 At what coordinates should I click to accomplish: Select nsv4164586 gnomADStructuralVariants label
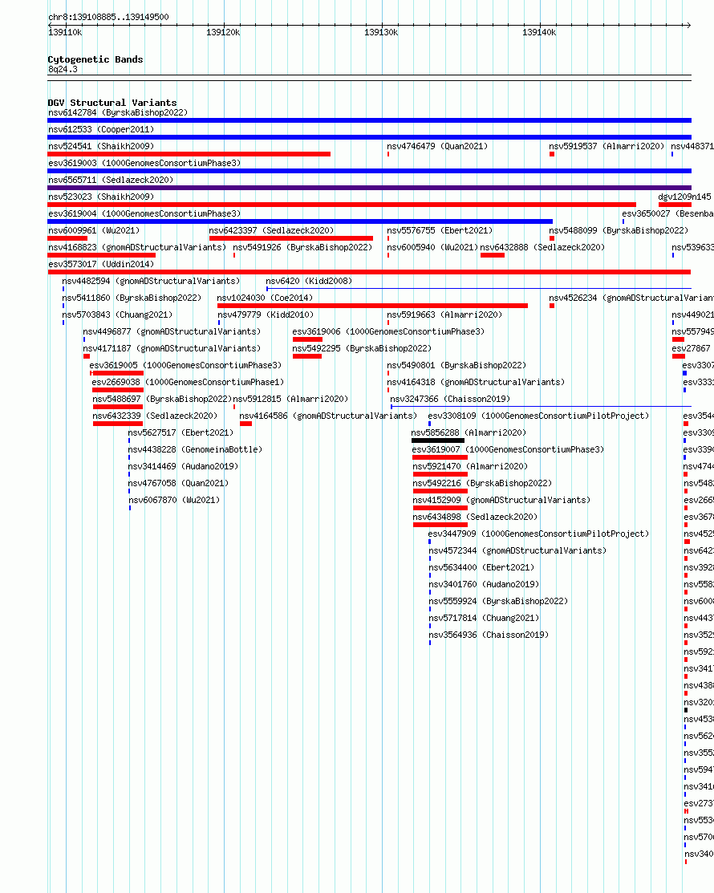pyautogui.click(x=329, y=416)
